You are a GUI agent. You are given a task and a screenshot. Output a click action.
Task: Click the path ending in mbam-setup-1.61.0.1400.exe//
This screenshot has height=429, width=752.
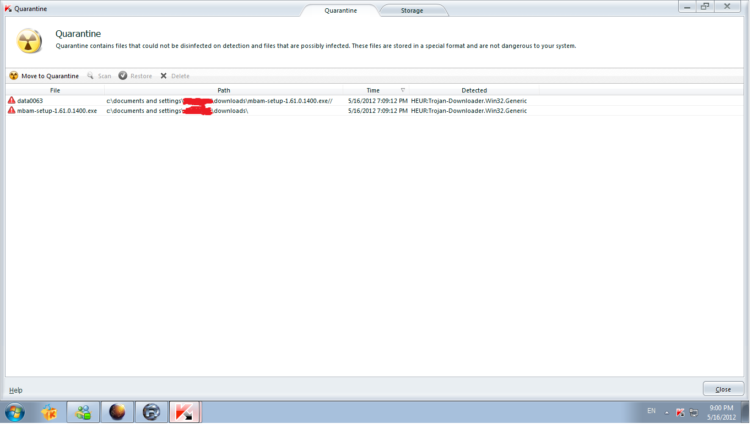click(x=219, y=101)
